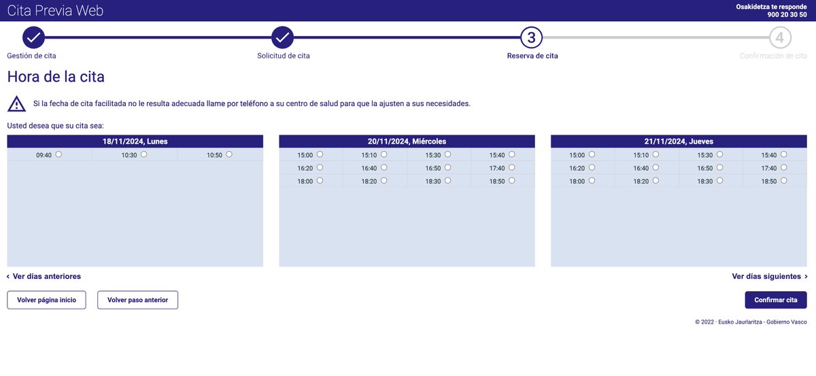Viewport: 816px width, 376px height.
Task: Click the Cita Previa Web title
Action: click(x=55, y=11)
